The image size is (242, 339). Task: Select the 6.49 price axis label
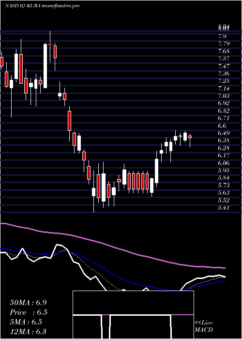pyautogui.click(x=224, y=133)
